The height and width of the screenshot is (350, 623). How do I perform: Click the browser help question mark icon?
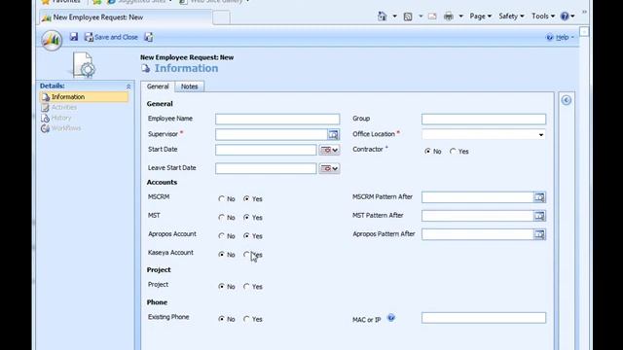point(565,17)
